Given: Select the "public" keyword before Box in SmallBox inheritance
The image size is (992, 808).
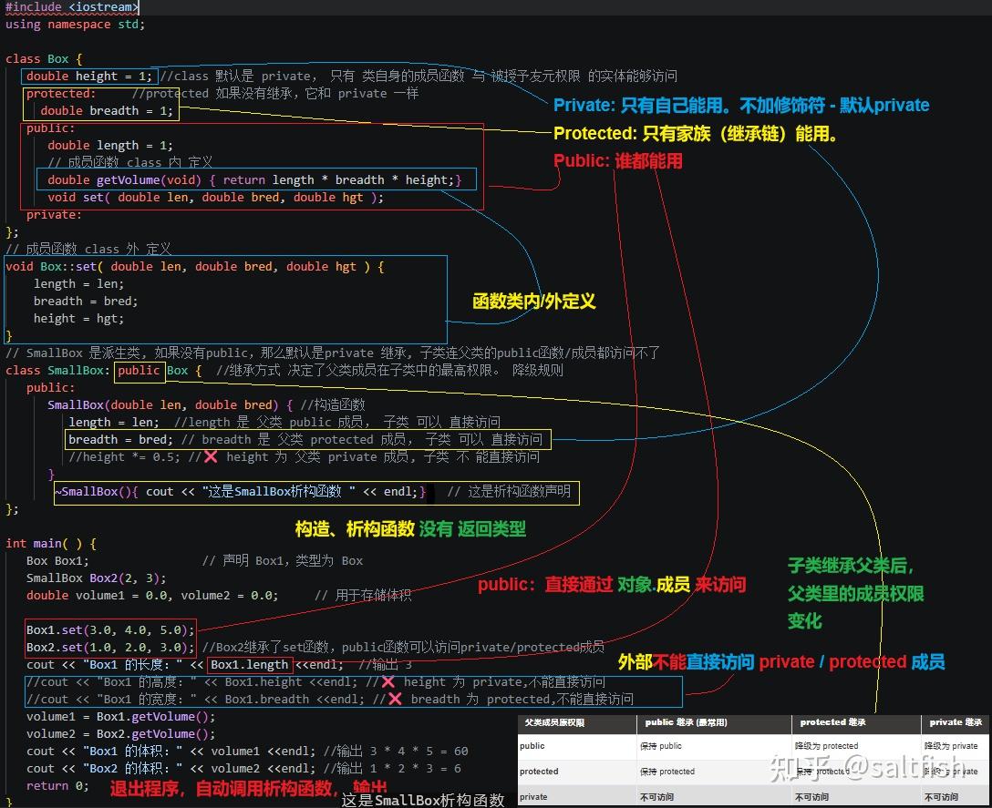Looking at the screenshot, I should point(139,371).
